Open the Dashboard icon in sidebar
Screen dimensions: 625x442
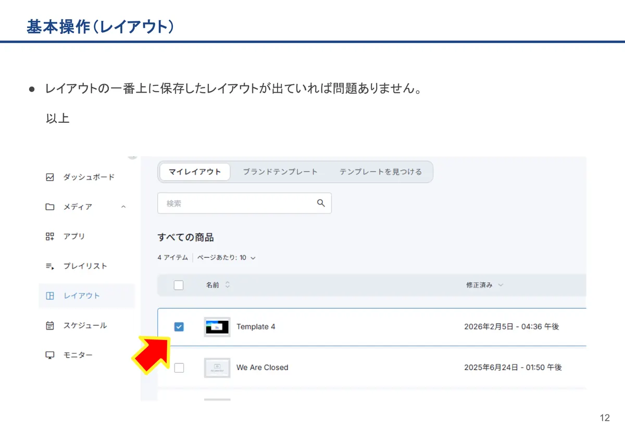pos(50,177)
